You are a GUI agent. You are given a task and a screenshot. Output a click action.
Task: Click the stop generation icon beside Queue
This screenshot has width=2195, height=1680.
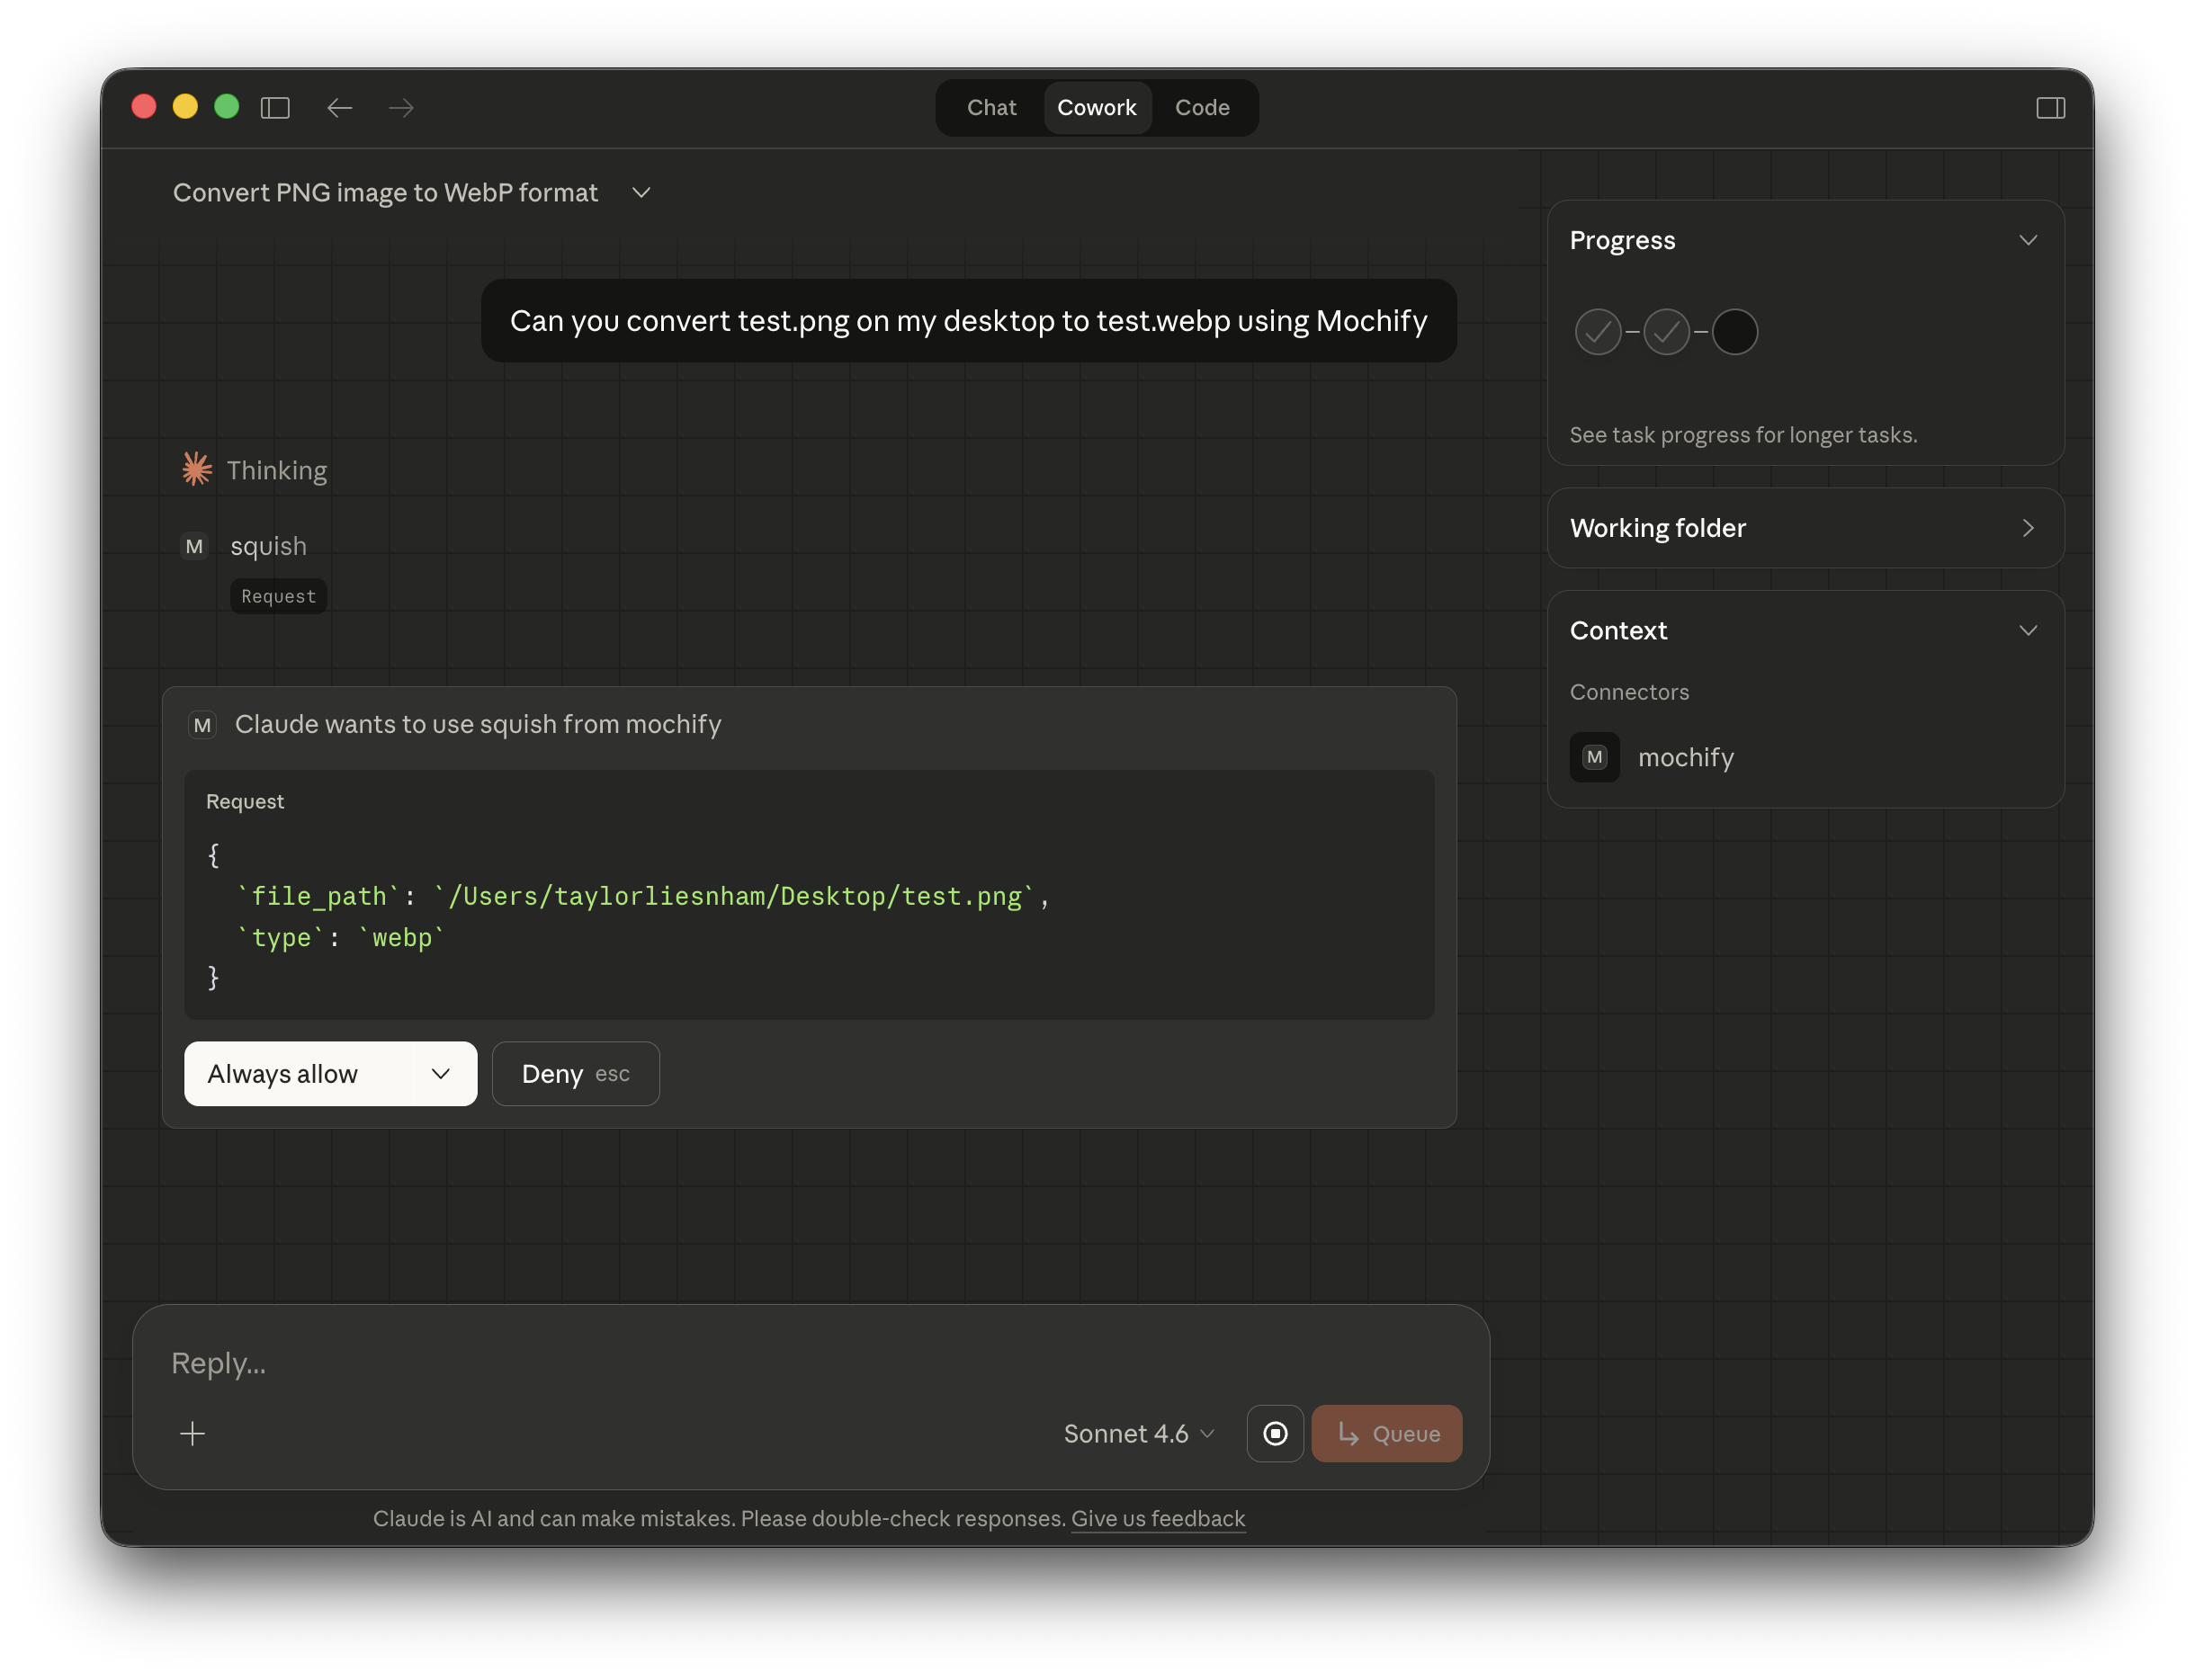1275,1433
